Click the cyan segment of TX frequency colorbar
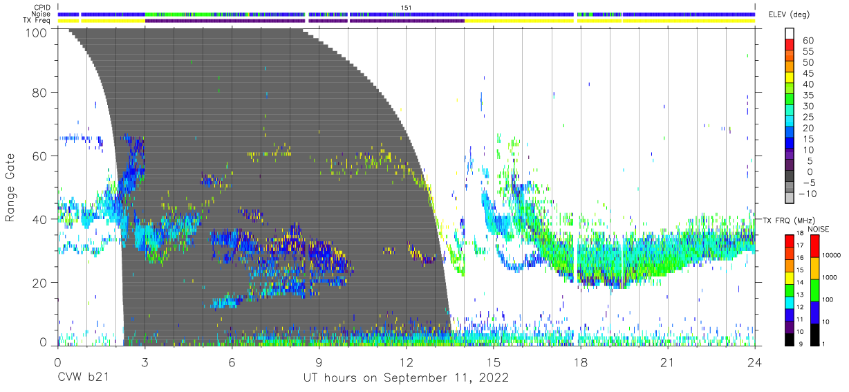 click(789, 302)
